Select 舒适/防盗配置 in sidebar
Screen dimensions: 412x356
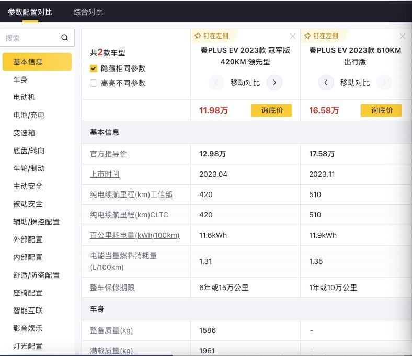(36, 275)
